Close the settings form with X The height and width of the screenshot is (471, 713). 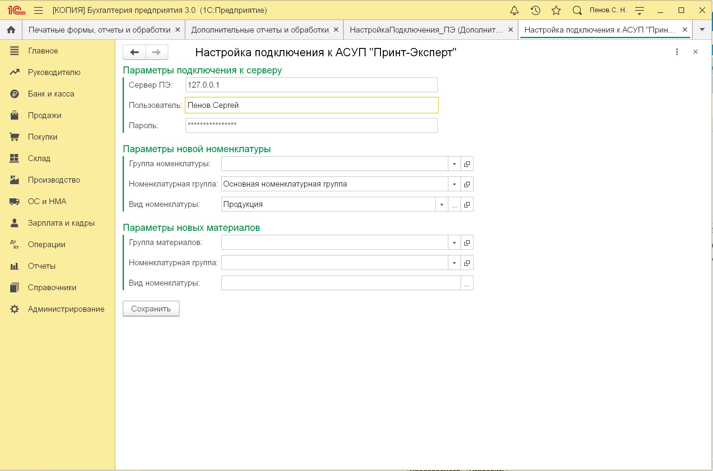pos(695,52)
